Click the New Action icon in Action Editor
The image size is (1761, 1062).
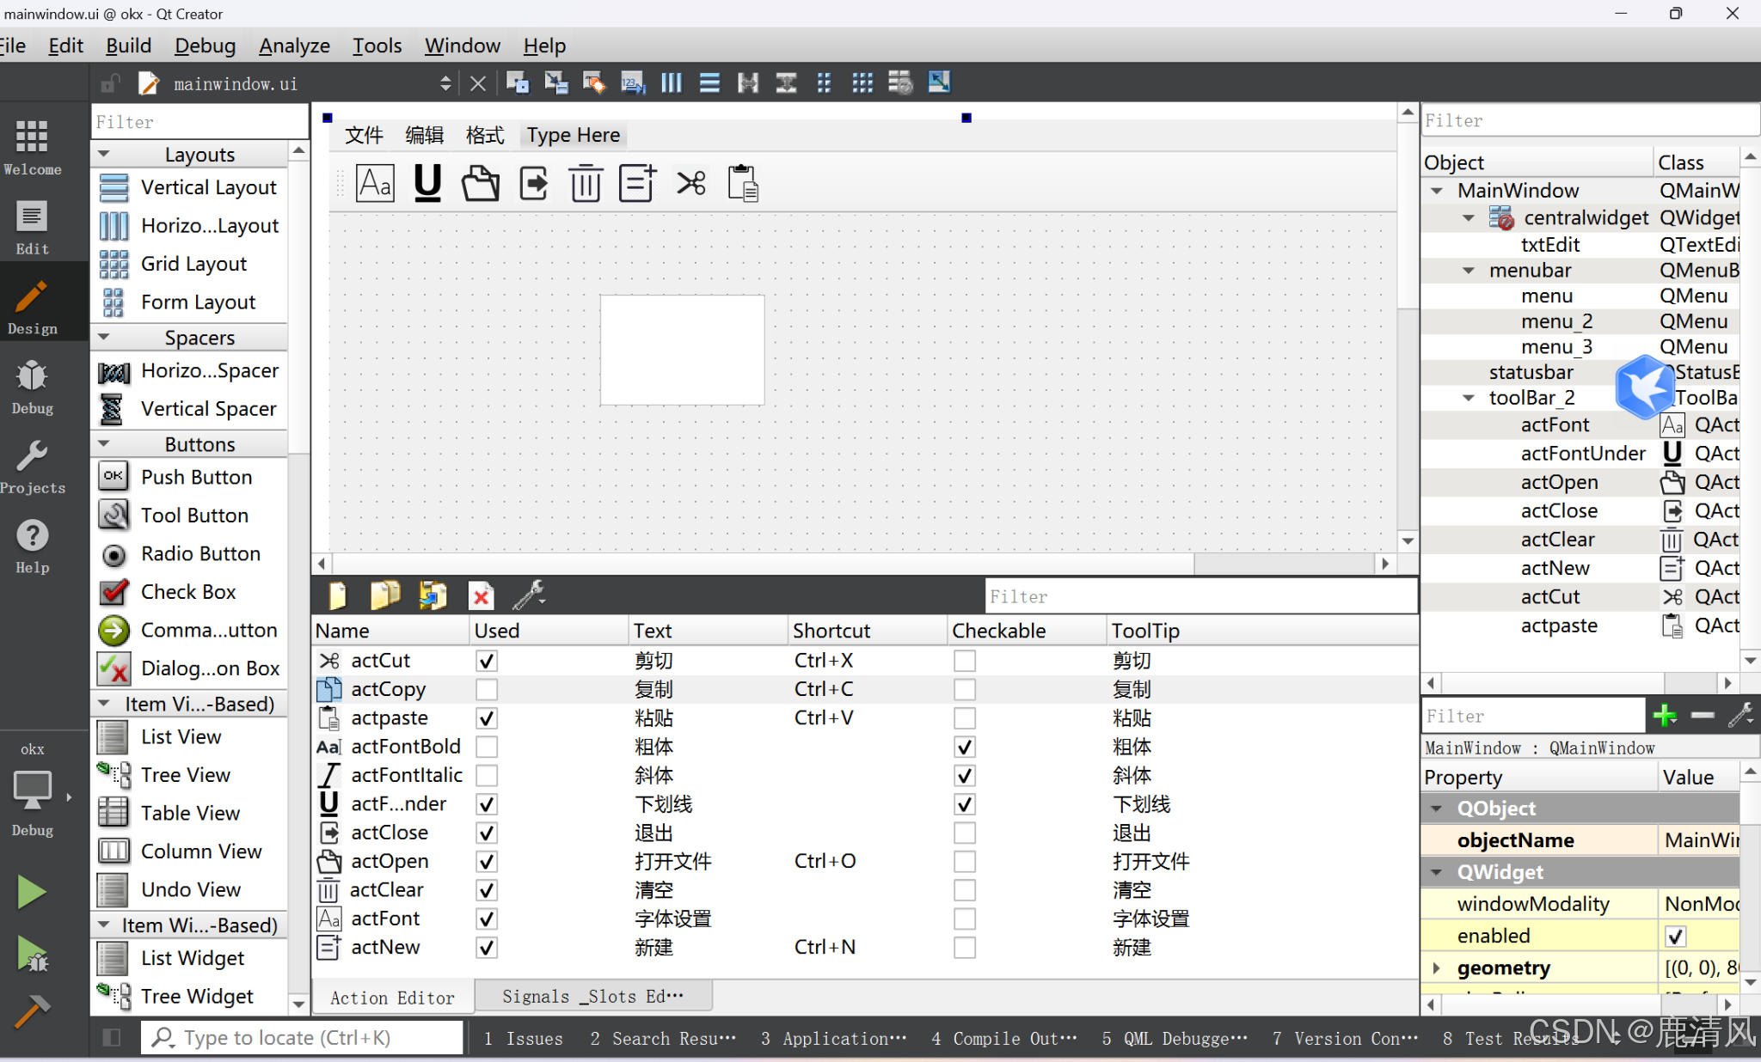[x=337, y=595]
